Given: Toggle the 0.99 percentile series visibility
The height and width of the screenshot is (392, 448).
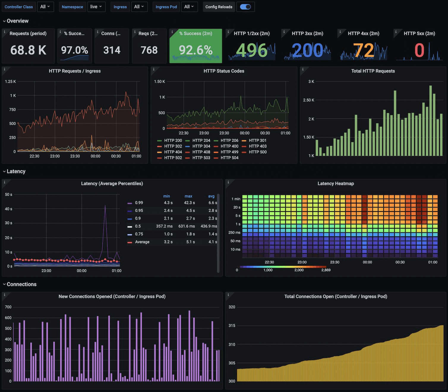Looking at the screenshot, I should tap(138, 202).
